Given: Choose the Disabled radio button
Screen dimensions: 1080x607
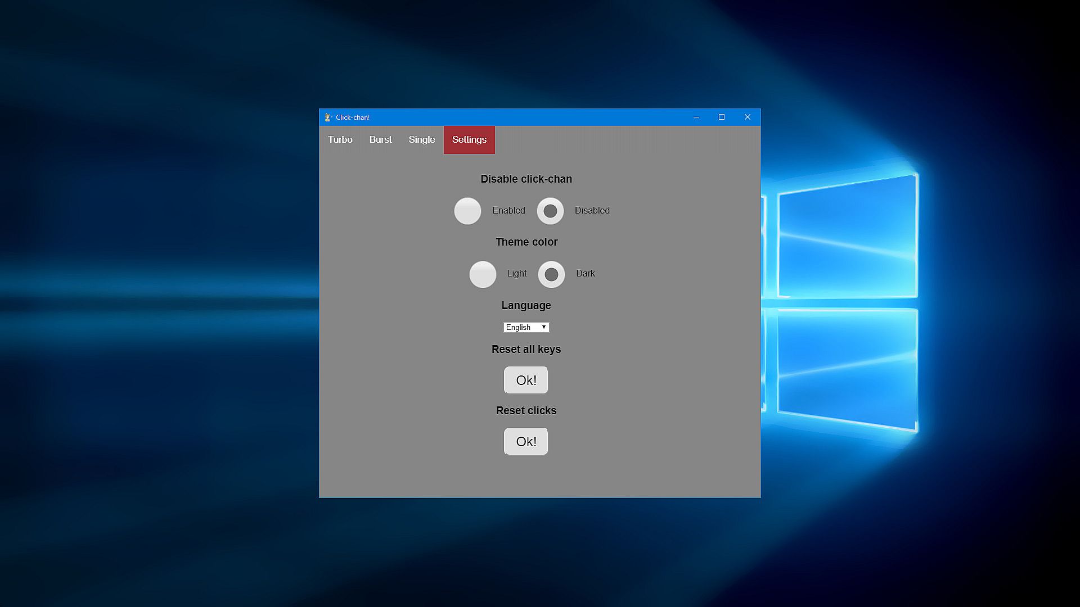Looking at the screenshot, I should [550, 211].
